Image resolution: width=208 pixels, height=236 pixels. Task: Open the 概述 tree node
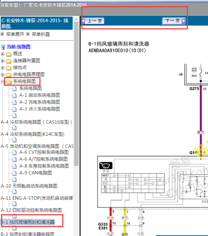(x=18, y=54)
